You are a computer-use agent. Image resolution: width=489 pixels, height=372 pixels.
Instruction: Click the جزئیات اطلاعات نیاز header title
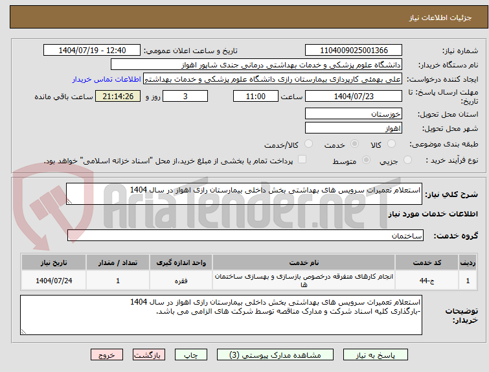440,17
